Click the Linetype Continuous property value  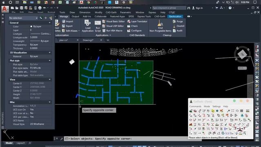coord(41,34)
